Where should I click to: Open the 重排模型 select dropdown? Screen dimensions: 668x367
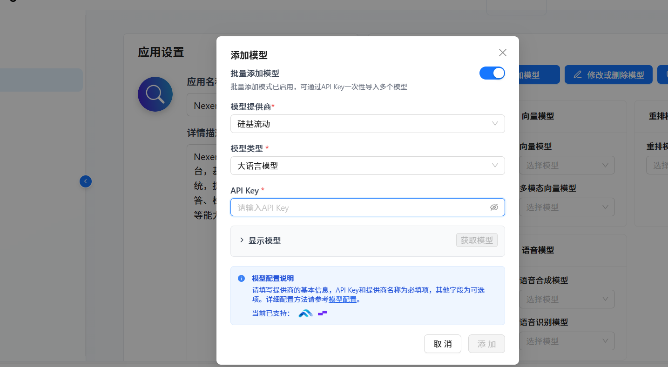point(657,165)
